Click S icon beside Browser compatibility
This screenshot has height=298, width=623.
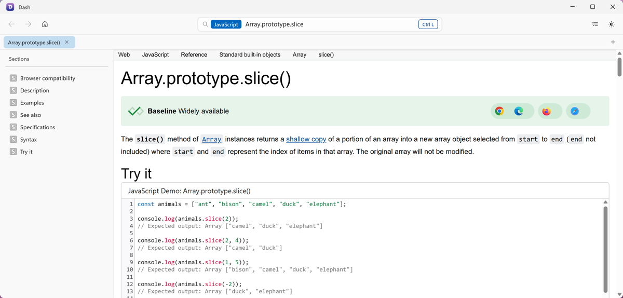click(x=13, y=78)
